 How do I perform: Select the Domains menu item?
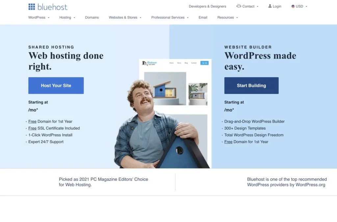point(92,17)
